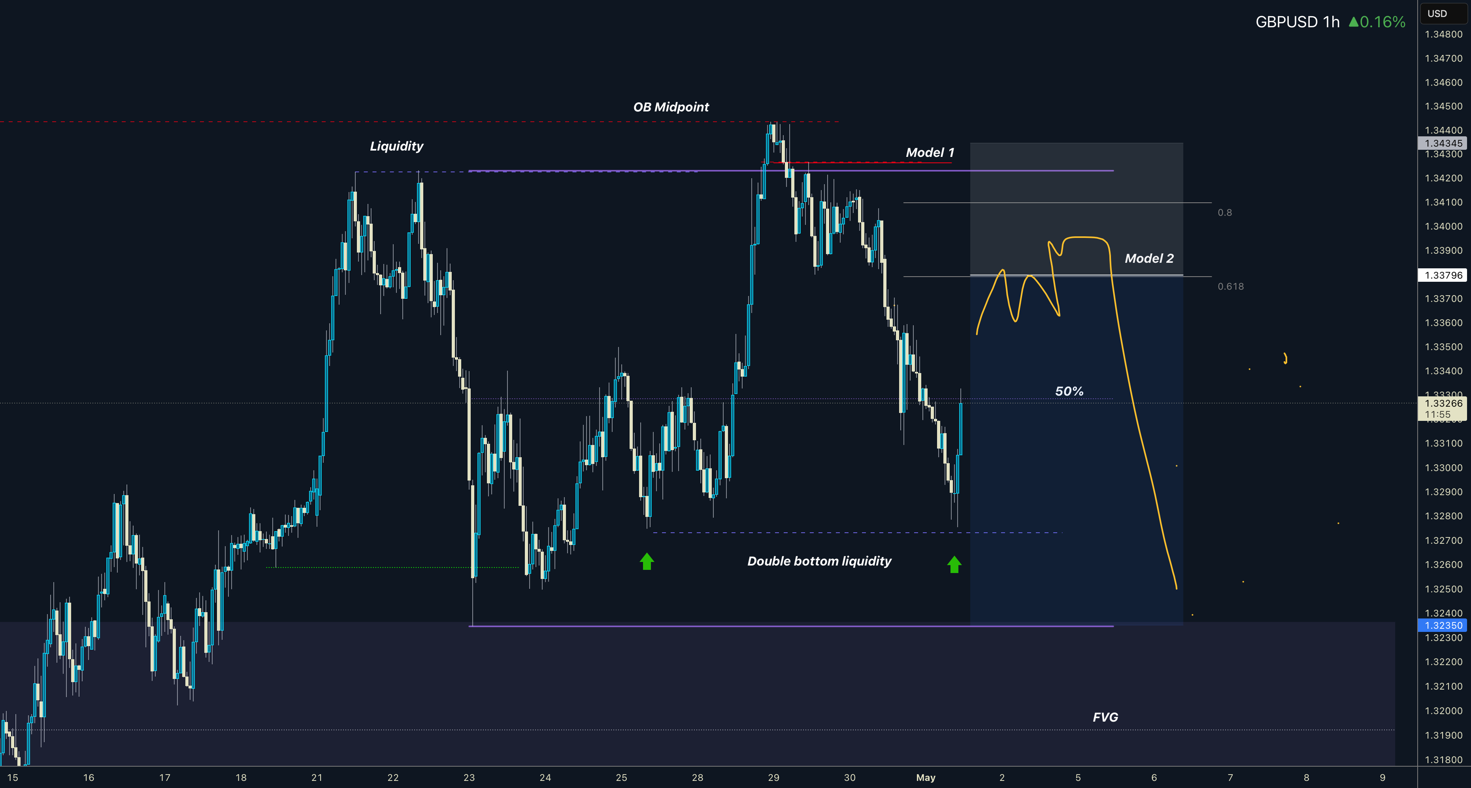Click date 22 on the time axis
1471x788 pixels.
(393, 778)
